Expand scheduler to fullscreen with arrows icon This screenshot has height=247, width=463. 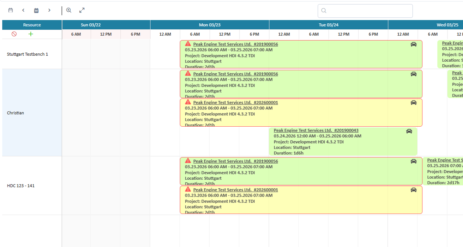(x=82, y=10)
